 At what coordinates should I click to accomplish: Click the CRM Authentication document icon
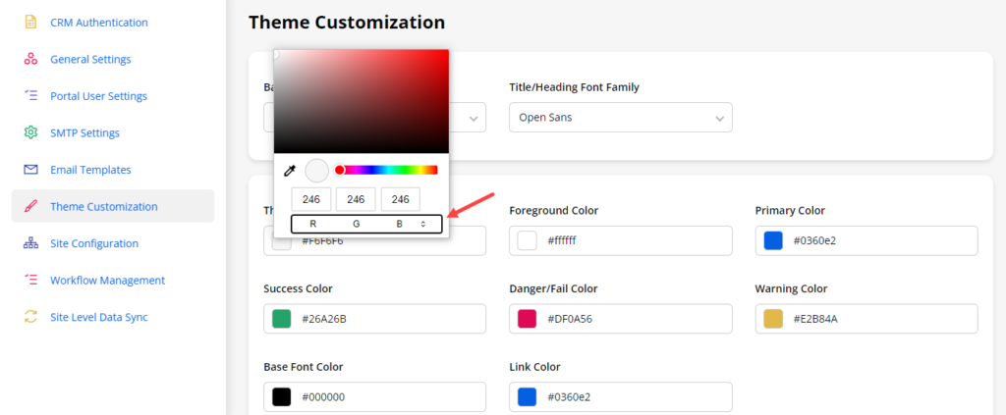click(x=30, y=23)
